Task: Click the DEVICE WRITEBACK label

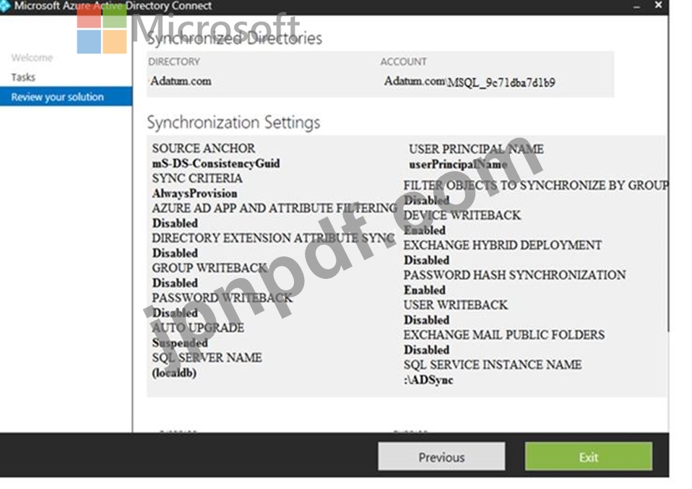Action: [x=462, y=215]
